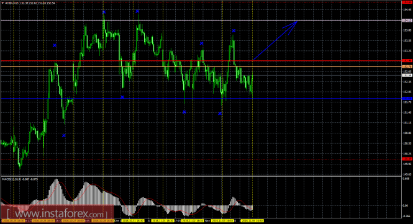Image resolution: width=413 pixels, height=224 pixels.
Task: Click the blue cross sitting on the blue support line
Action: pyautogui.click(x=122, y=97)
